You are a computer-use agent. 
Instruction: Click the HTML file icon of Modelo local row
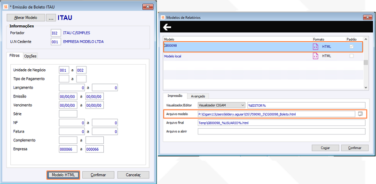coord(315,56)
